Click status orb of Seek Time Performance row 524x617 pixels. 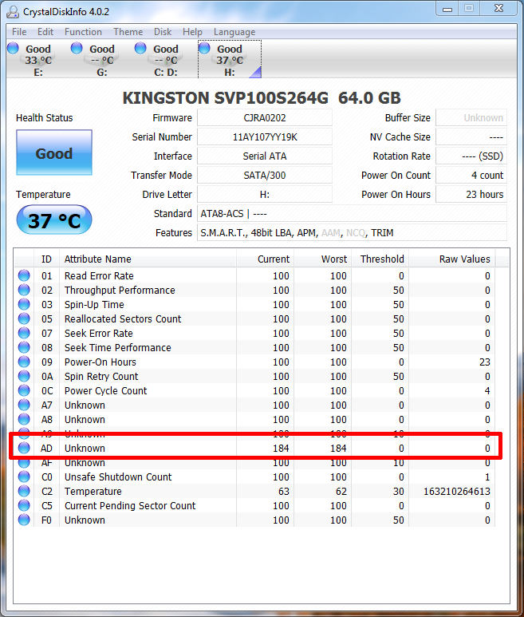coord(24,347)
